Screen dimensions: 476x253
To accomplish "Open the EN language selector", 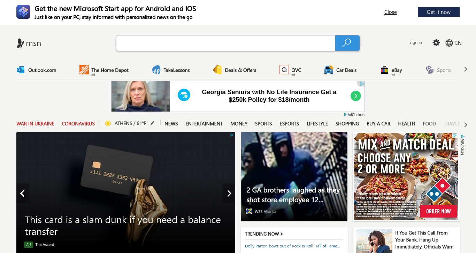I will click(458, 43).
